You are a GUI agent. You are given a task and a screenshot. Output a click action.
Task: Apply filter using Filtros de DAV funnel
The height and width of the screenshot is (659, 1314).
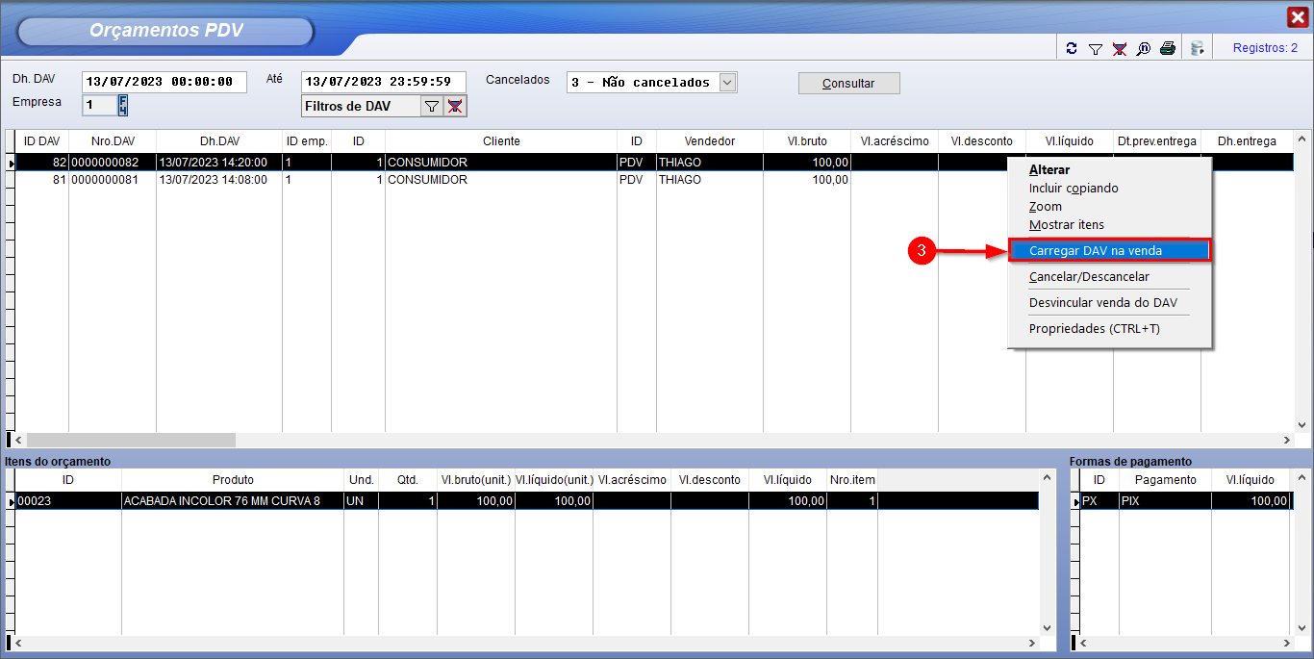[432, 107]
